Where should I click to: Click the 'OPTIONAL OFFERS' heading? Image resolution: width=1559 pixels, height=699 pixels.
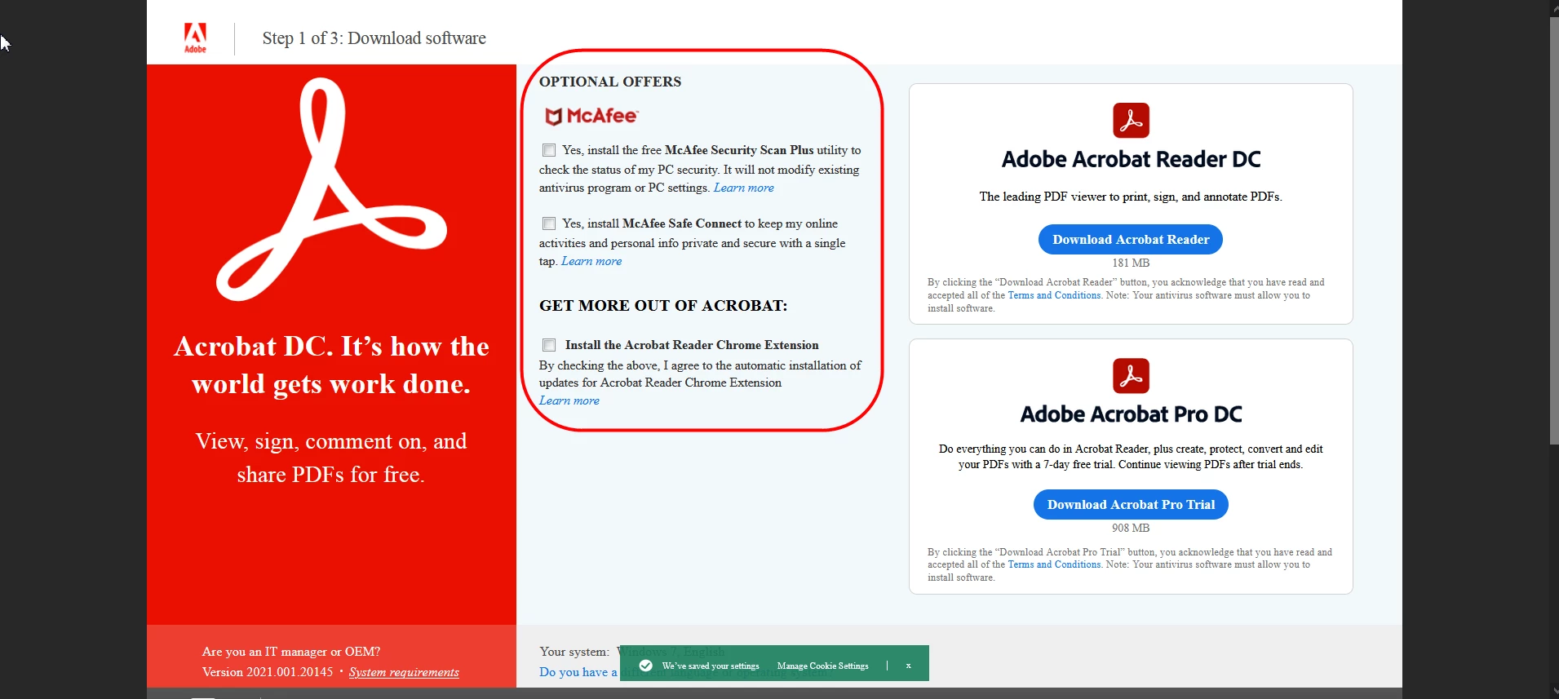[x=610, y=82]
